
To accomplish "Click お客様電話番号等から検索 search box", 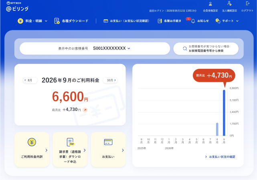I will pos(206,48).
